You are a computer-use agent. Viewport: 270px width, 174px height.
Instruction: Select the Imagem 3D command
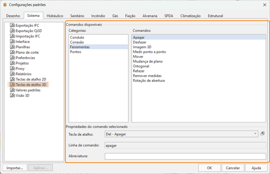[199, 47]
